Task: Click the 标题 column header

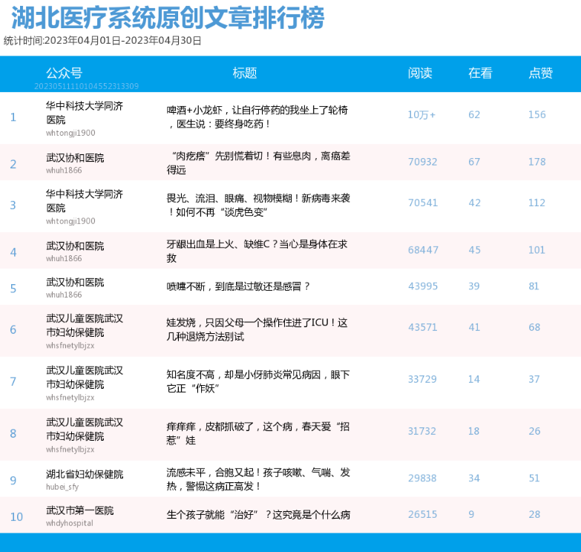Action: [x=245, y=73]
